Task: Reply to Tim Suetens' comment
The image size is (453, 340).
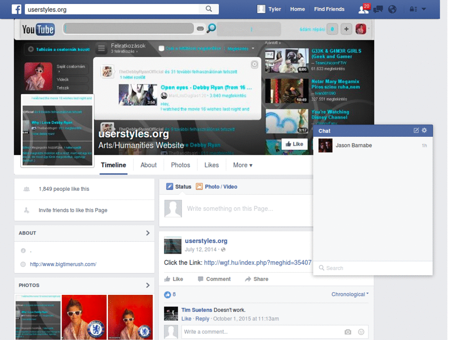Action: click(202, 319)
